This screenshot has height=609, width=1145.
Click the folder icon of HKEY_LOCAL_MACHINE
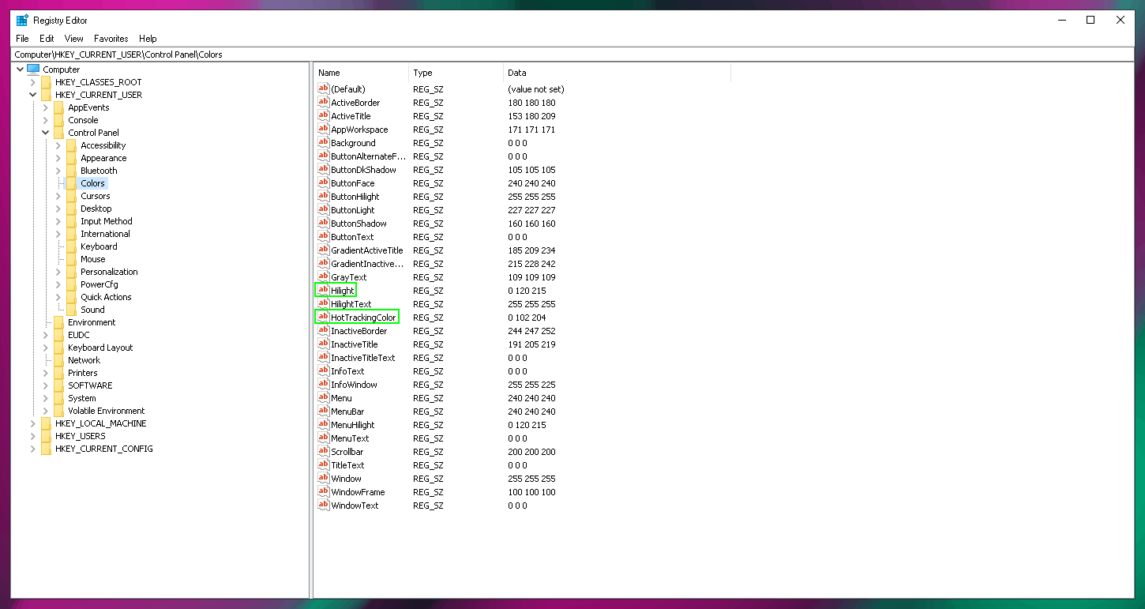click(x=47, y=423)
